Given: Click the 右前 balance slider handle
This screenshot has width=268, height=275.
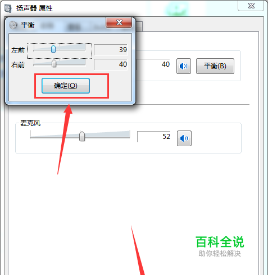Looking at the screenshot, I should point(54,63).
